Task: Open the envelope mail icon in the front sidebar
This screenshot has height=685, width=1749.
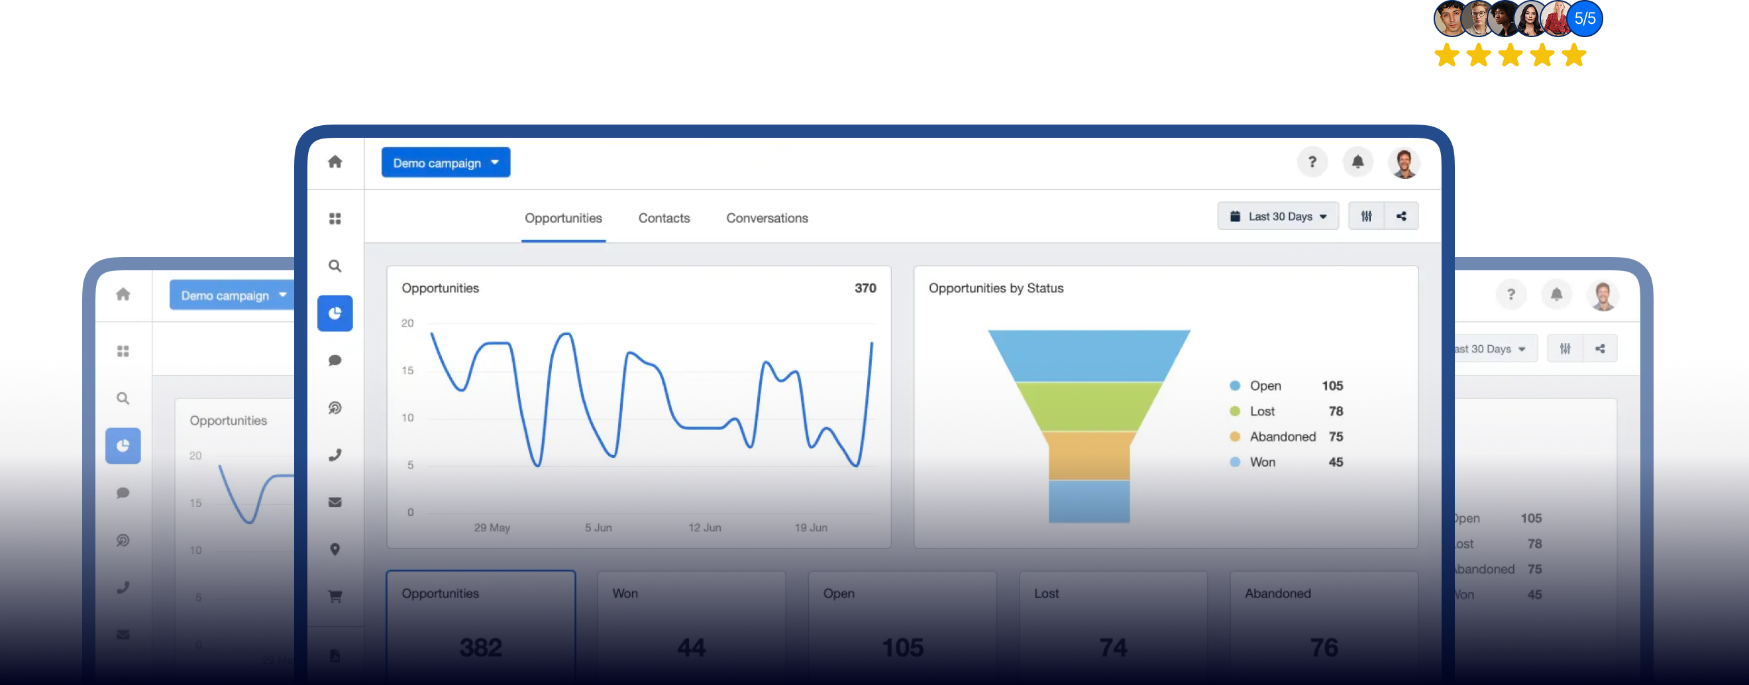Action: pos(335,501)
